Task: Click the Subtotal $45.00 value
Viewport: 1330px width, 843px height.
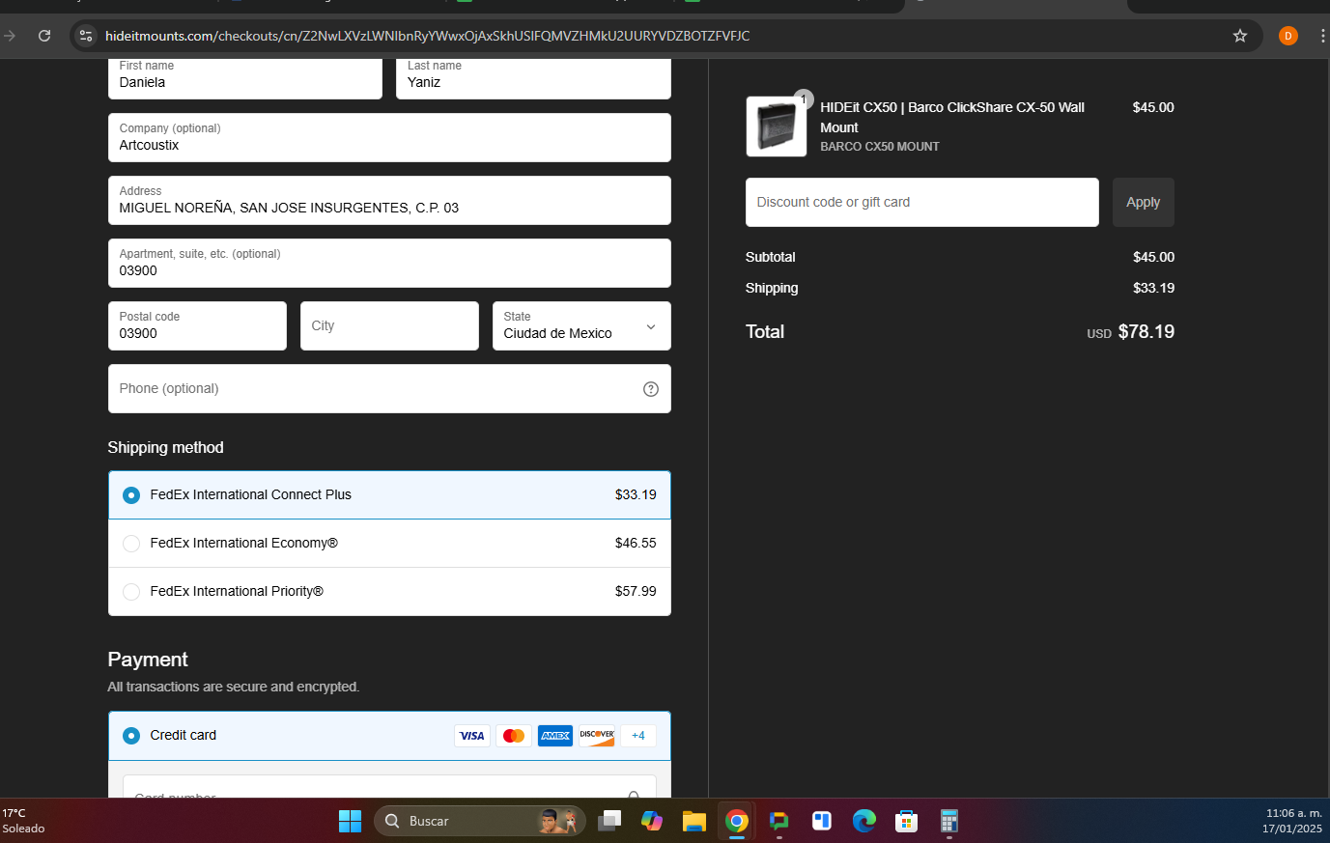Action: point(1153,258)
